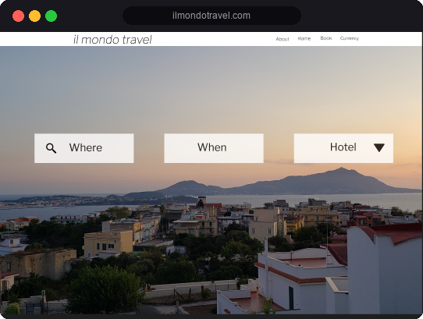Click the il mondo travel logo
Screen dimensions: 423x319
coord(112,40)
